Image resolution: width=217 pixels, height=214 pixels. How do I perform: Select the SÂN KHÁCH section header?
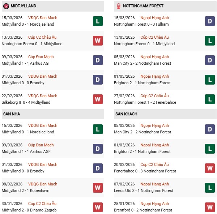coord(126,114)
